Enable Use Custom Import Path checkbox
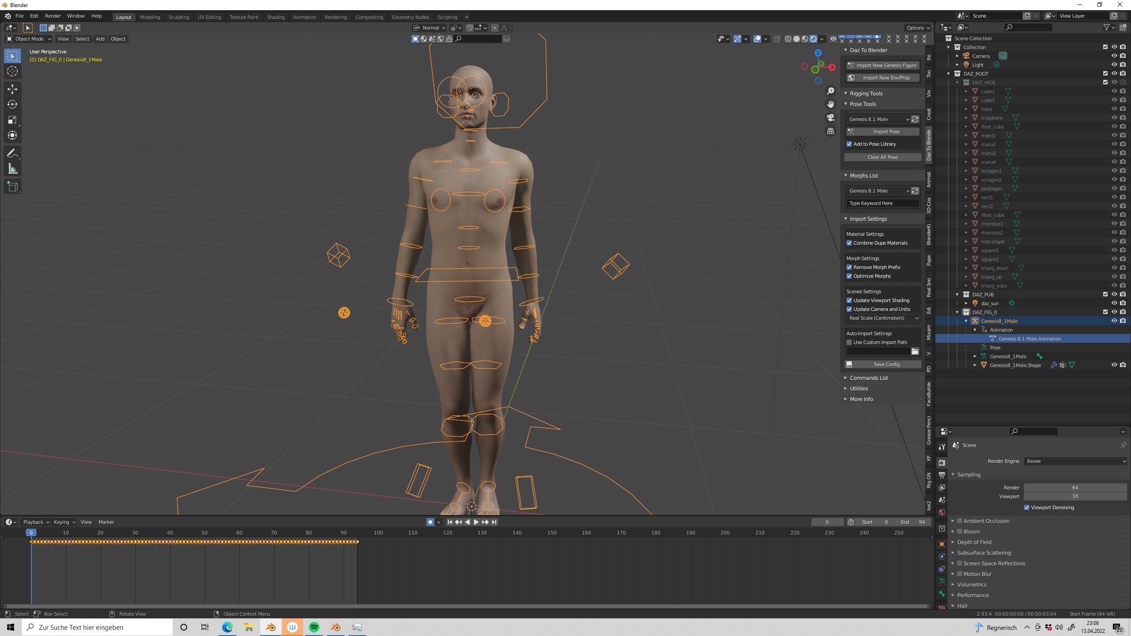1131x636 pixels. click(x=849, y=342)
